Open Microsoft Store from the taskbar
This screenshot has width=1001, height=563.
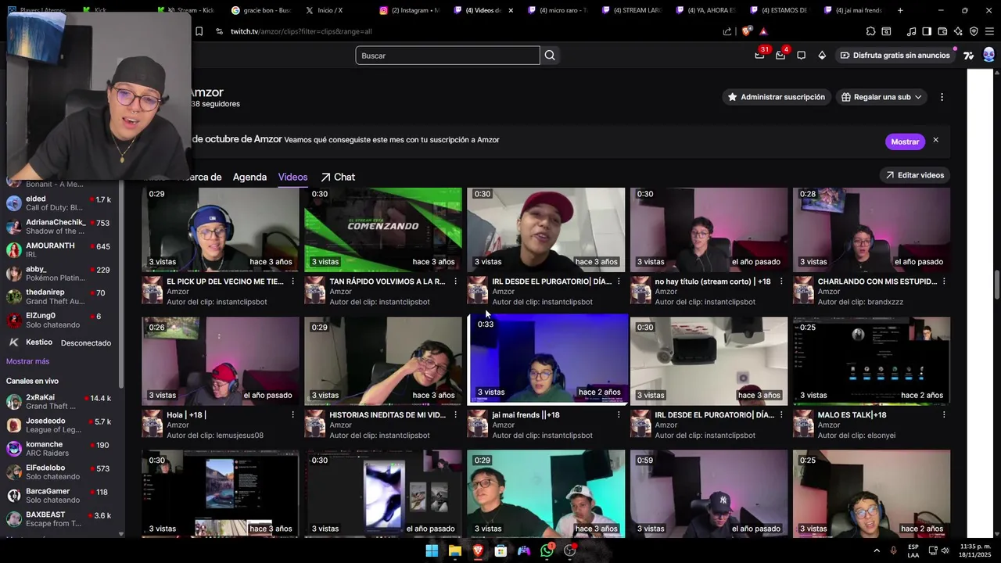pos(500,550)
